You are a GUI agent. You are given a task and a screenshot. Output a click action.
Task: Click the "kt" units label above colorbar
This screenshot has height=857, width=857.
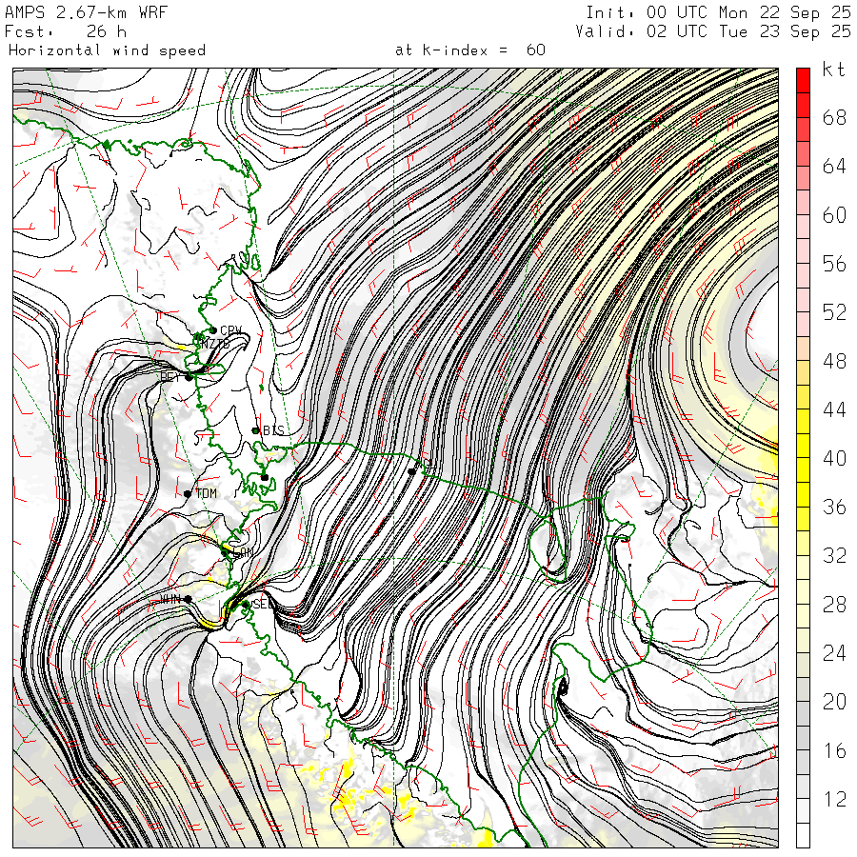tap(833, 70)
